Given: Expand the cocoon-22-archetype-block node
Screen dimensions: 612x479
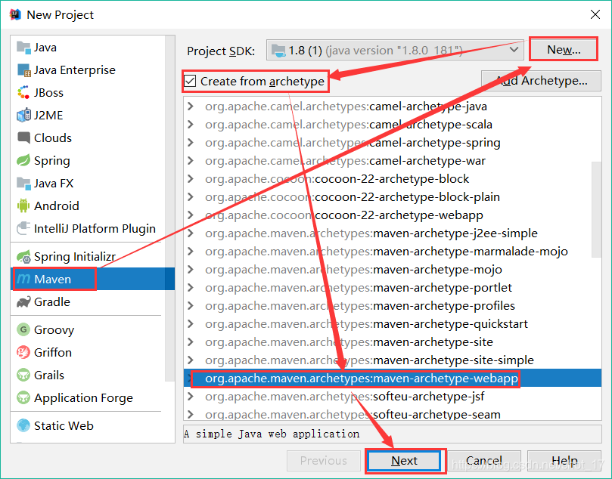Looking at the screenshot, I should 191,179.
